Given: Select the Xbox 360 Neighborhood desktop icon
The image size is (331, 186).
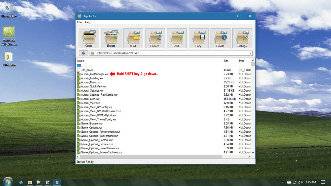Looking at the screenshot, I should [x=9, y=36].
